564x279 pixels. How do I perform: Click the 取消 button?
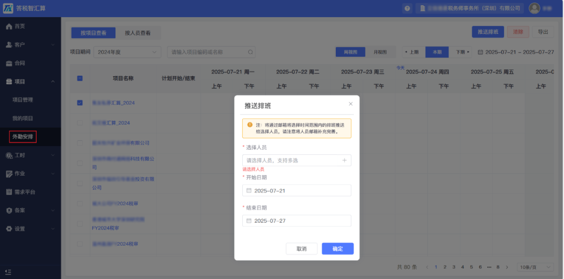[x=301, y=249]
